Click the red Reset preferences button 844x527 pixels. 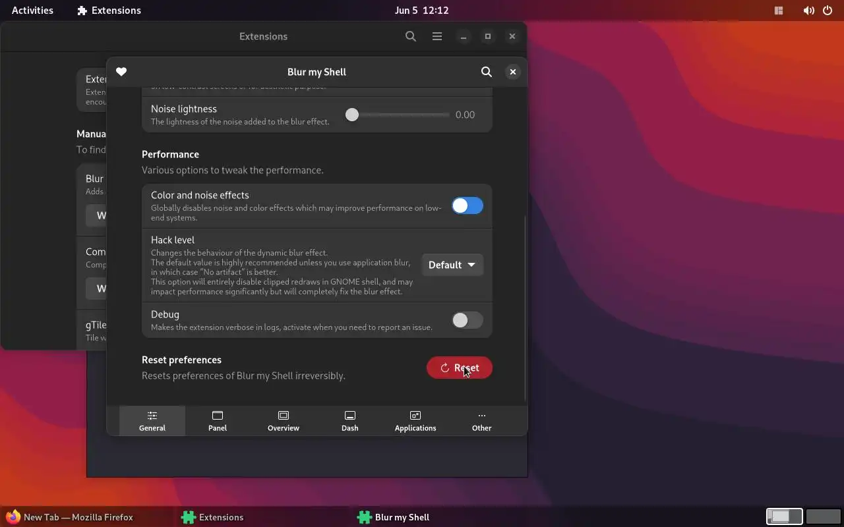[x=460, y=368]
